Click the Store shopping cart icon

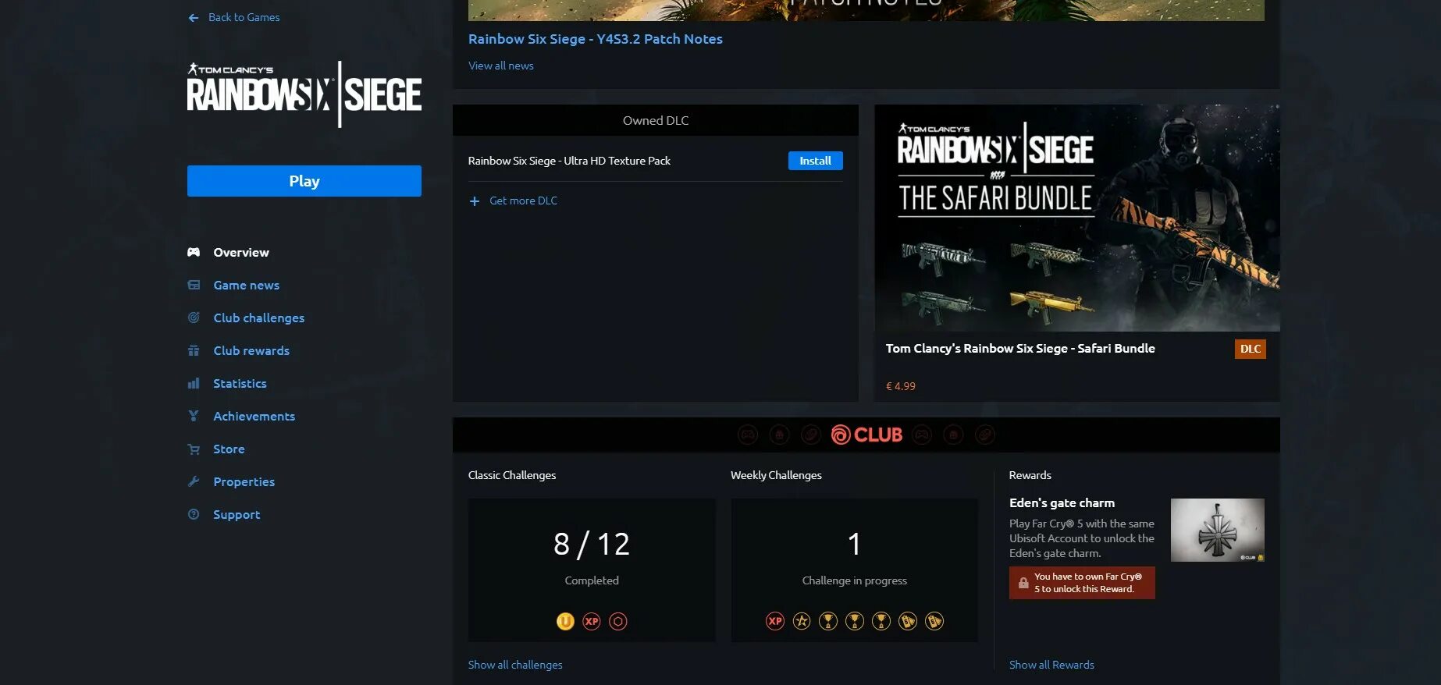click(x=194, y=449)
